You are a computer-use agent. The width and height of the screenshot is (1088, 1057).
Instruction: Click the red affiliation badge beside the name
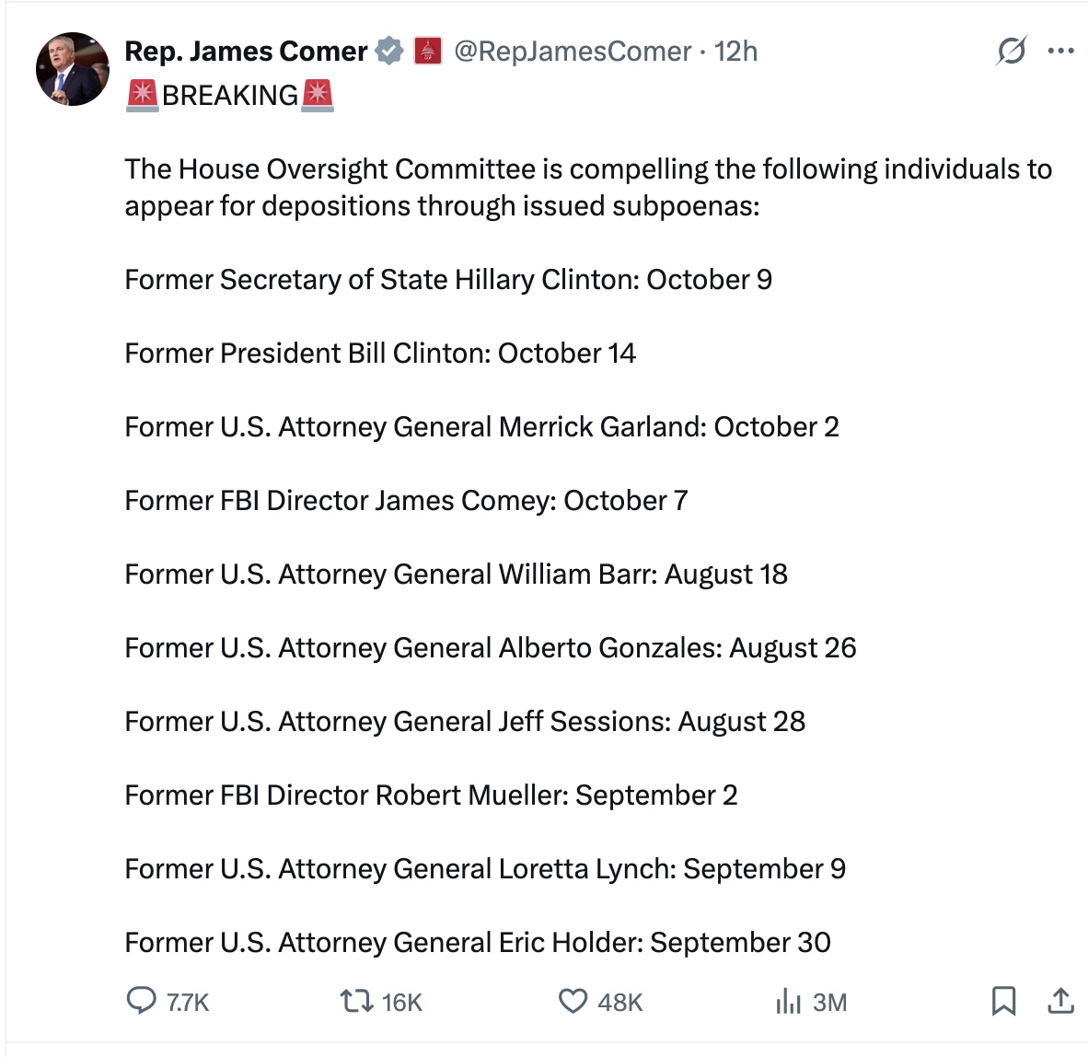(428, 52)
